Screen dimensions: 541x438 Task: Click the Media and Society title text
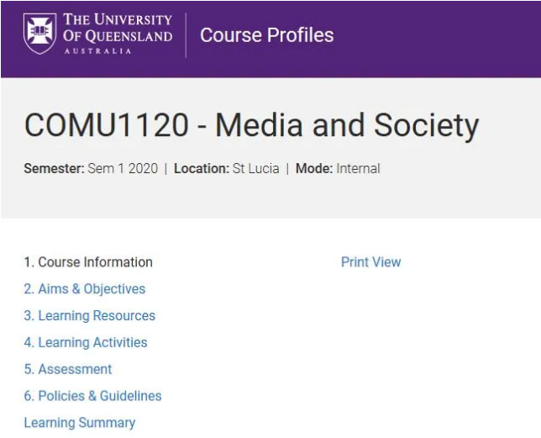347,126
